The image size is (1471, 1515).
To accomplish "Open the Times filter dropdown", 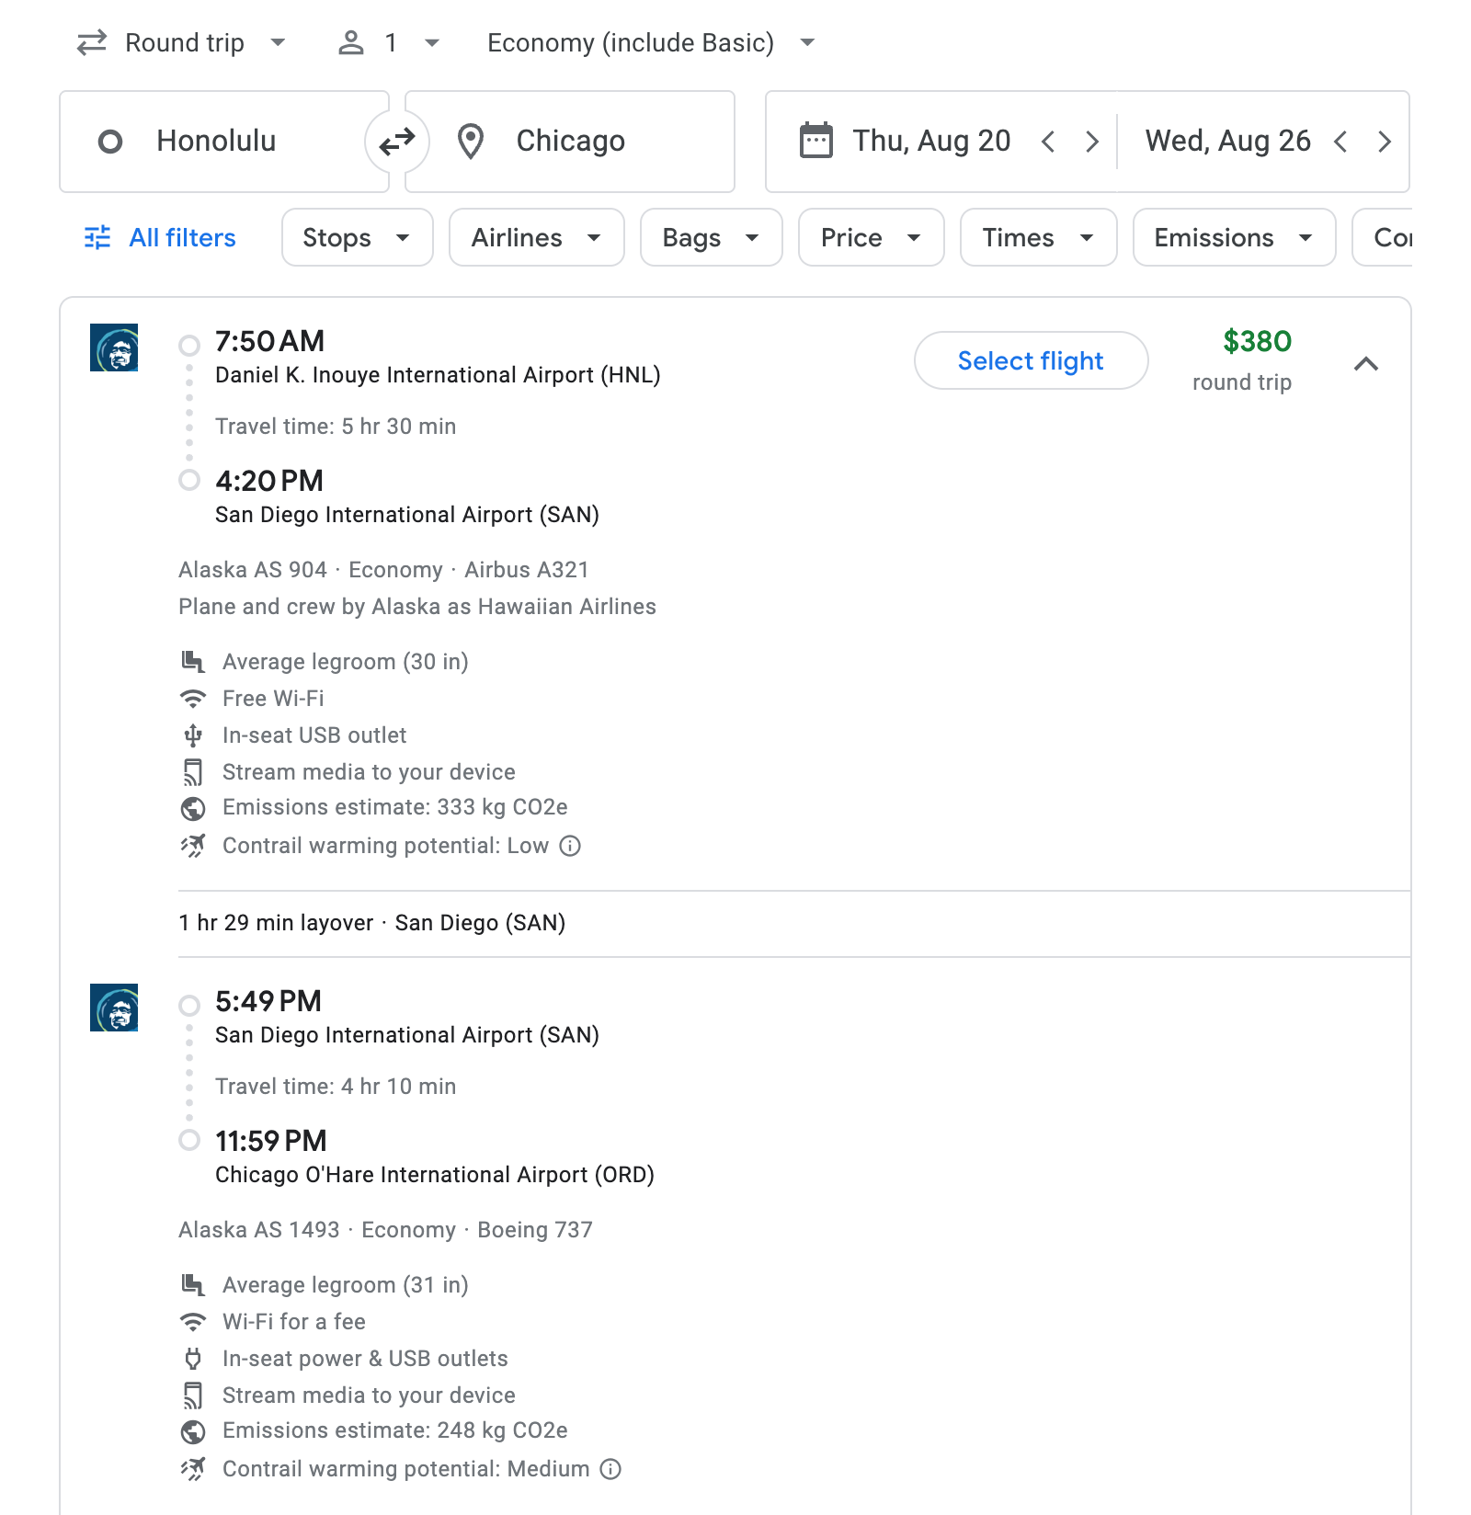I will (1037, 237).
